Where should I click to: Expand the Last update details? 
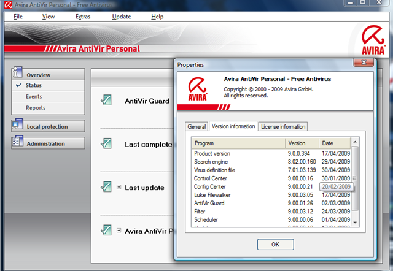point(119,187)
